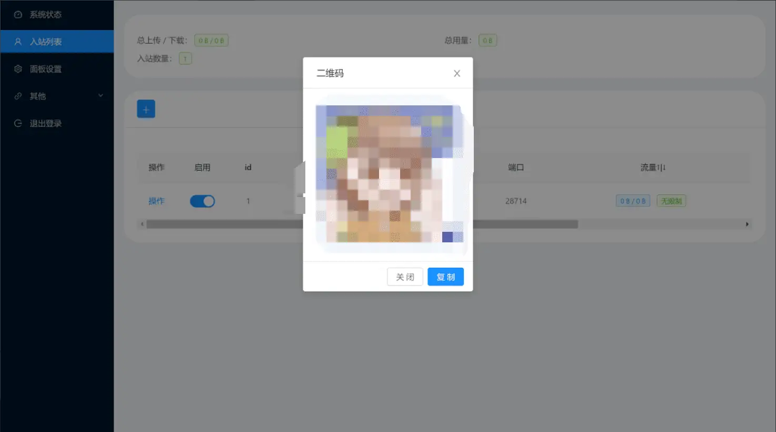Click the QR code image in the dialog
The height and width of the screenshot is (432, 776).
coord(388,174)
